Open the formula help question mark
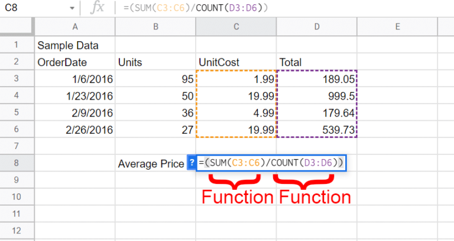 point(192,163)
